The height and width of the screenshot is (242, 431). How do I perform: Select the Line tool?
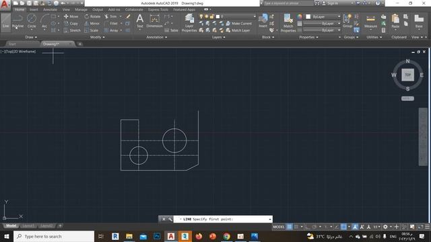click(6, 22)
